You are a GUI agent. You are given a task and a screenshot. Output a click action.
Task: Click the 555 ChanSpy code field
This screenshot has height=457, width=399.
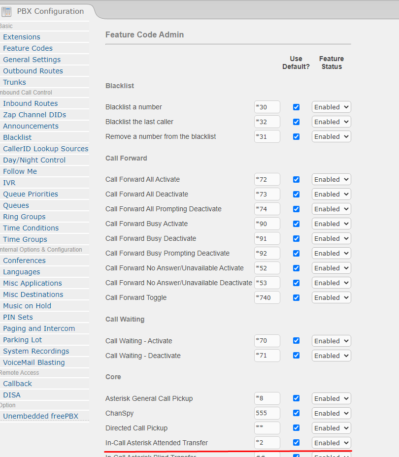[267, 413]
